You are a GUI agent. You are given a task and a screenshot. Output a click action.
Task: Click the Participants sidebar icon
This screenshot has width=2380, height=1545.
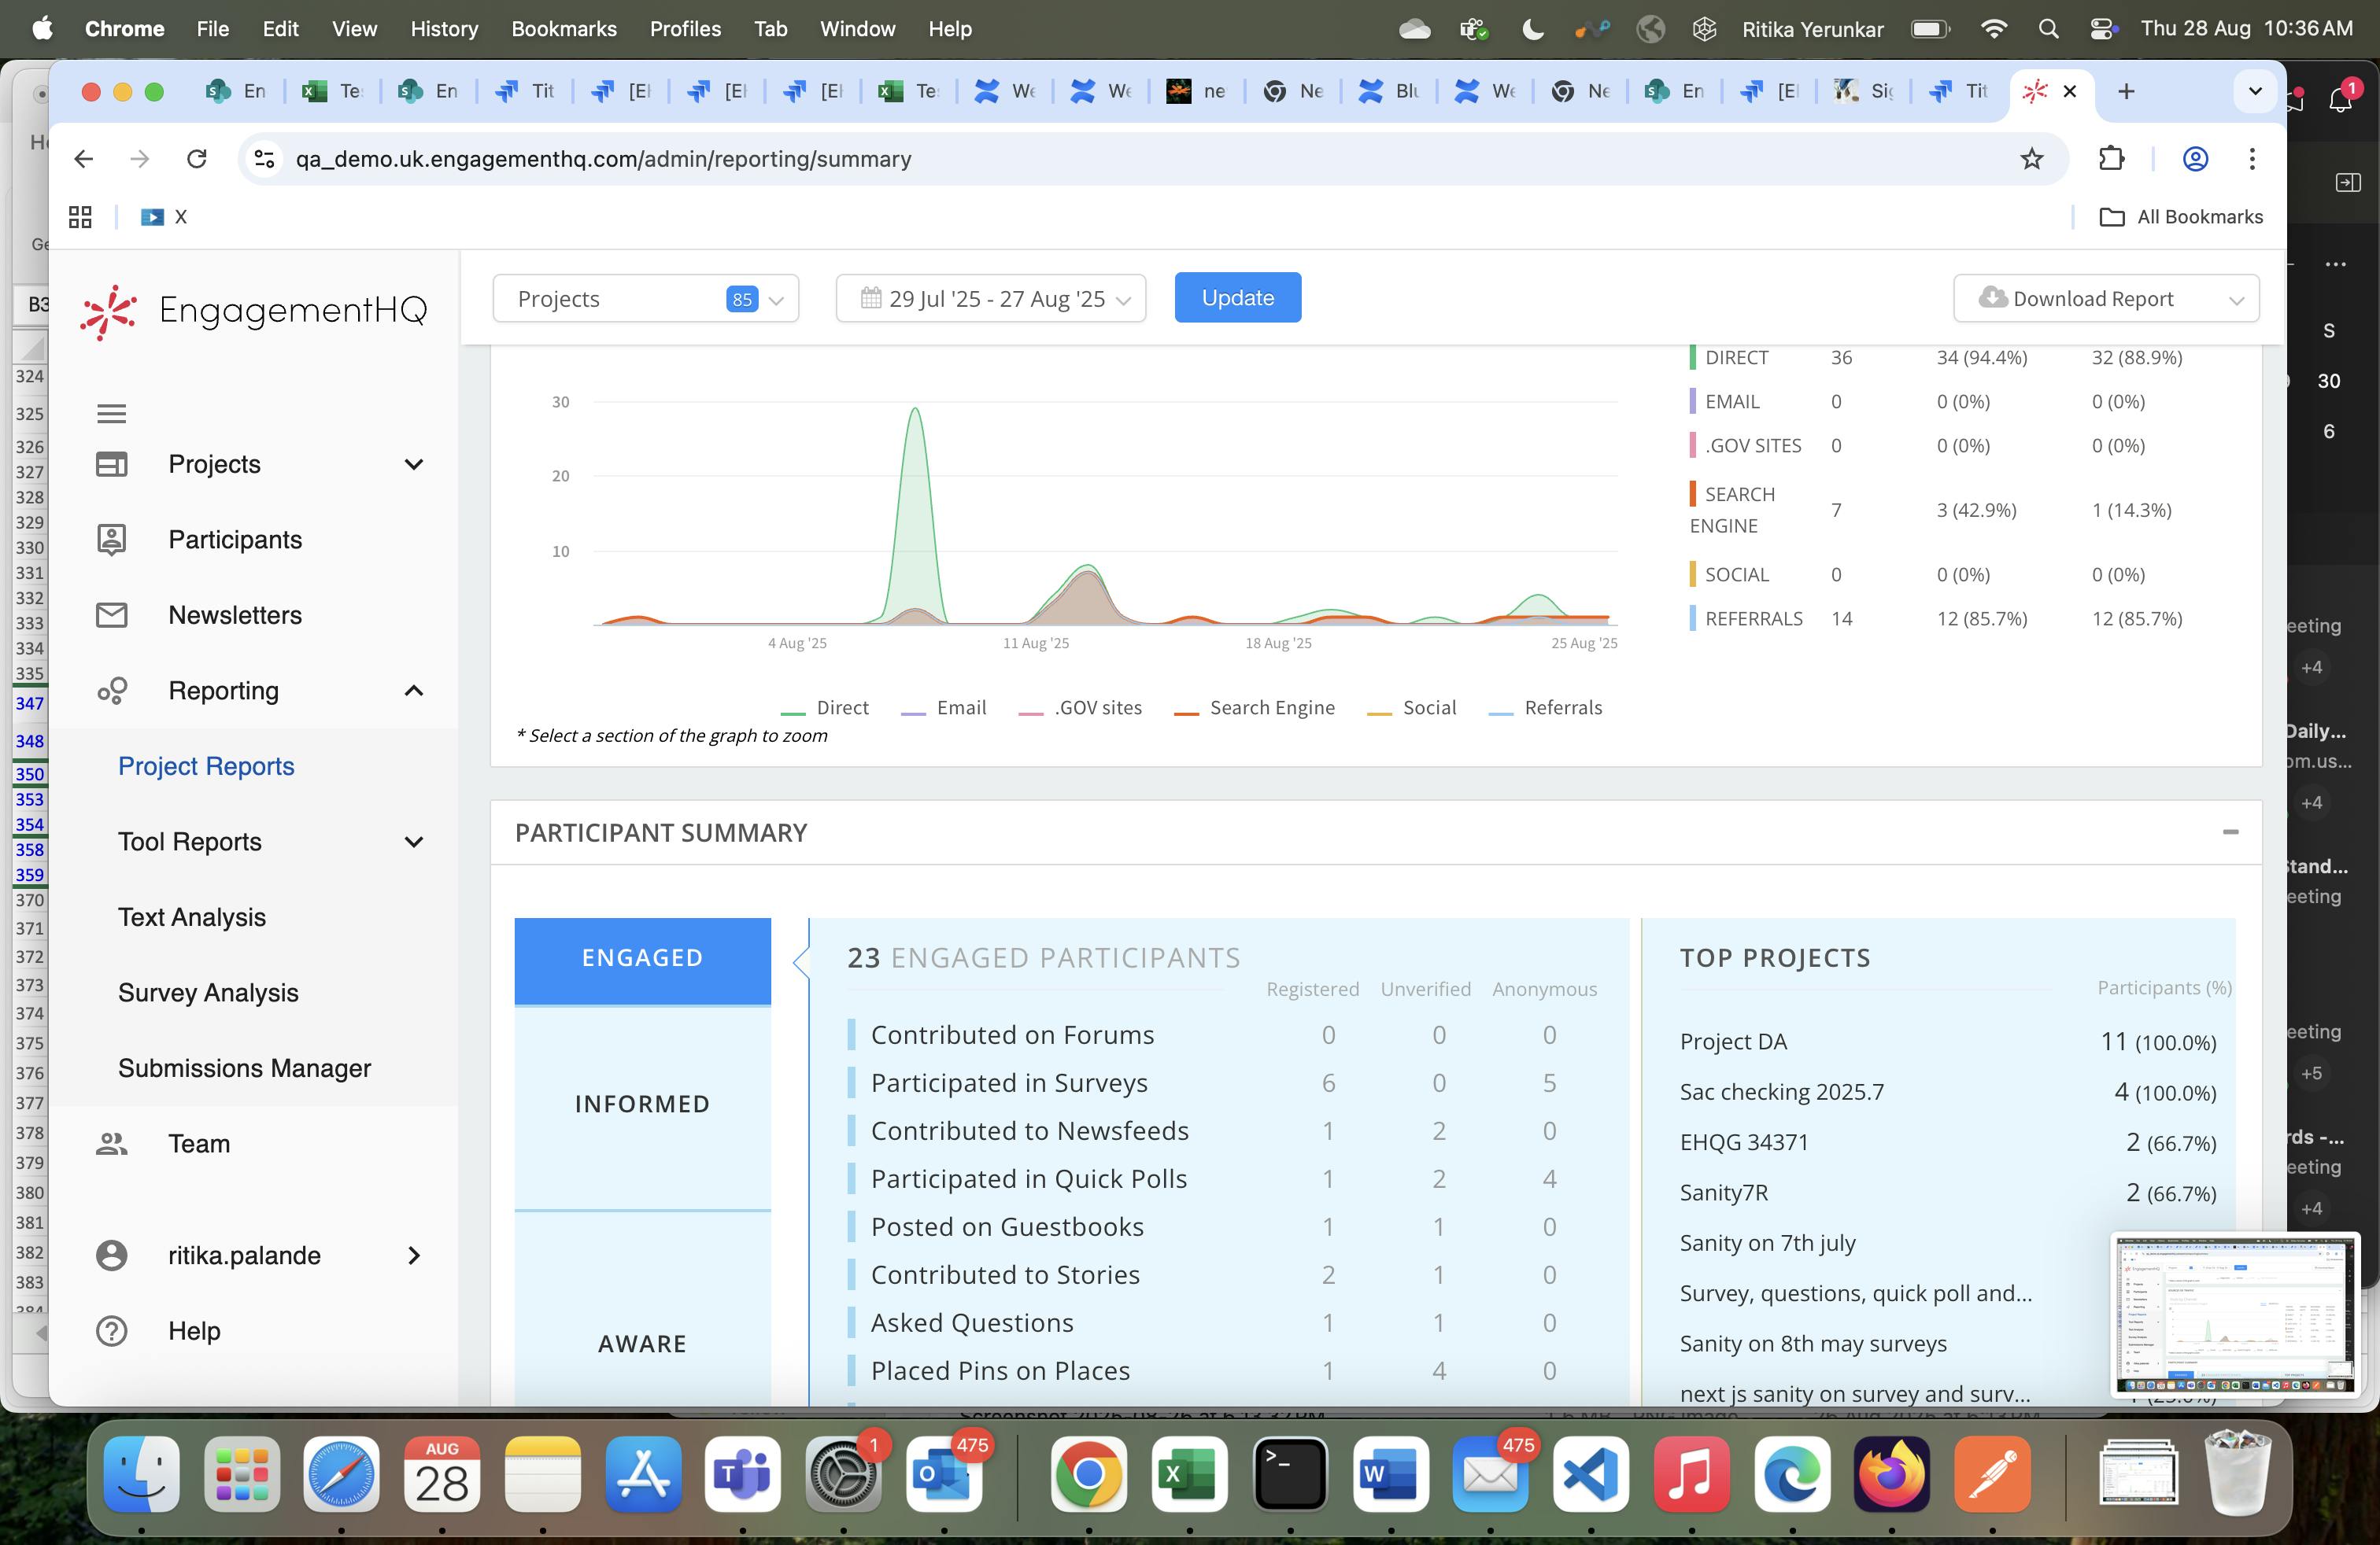coord(111,540)
